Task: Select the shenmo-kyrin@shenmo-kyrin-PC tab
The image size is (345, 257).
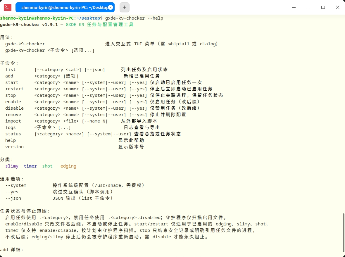Action: click(x=65, y=8)
